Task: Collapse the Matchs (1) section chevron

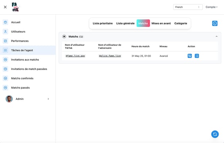Action: [x=216, y=37]
